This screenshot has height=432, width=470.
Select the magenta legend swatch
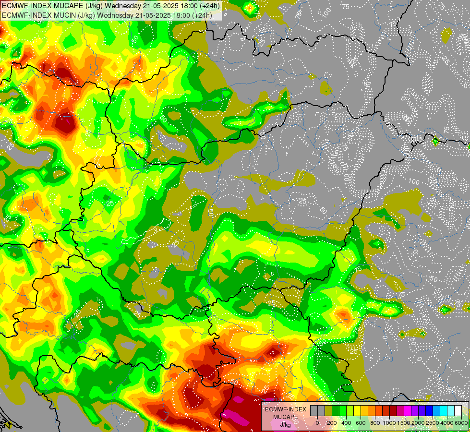coord(408,410)
